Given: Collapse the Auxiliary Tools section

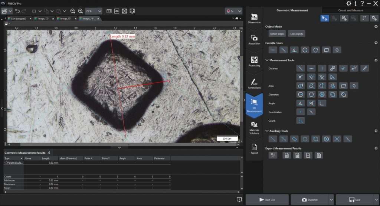Looking at the screenshot, I should click(x=267, y=131).
